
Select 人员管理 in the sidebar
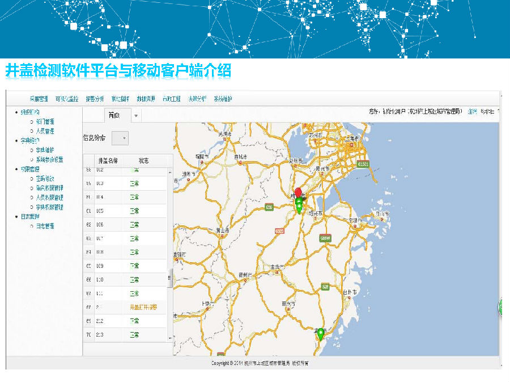click(45, 131)
